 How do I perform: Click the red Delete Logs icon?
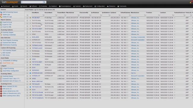(1, 15)
